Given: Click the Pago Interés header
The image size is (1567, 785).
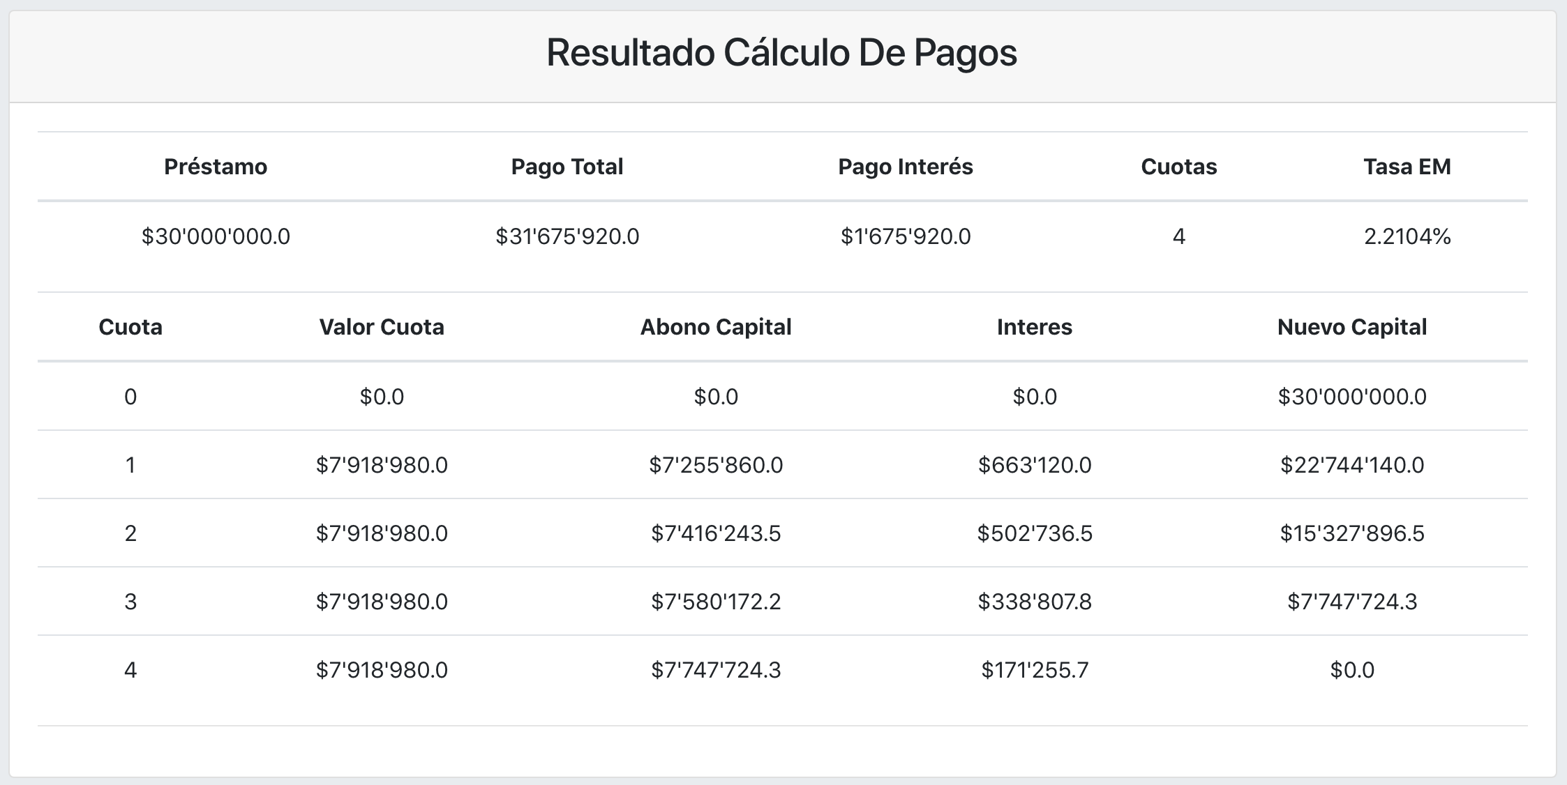Looking at the screenshot, I should tap(905, 167).
